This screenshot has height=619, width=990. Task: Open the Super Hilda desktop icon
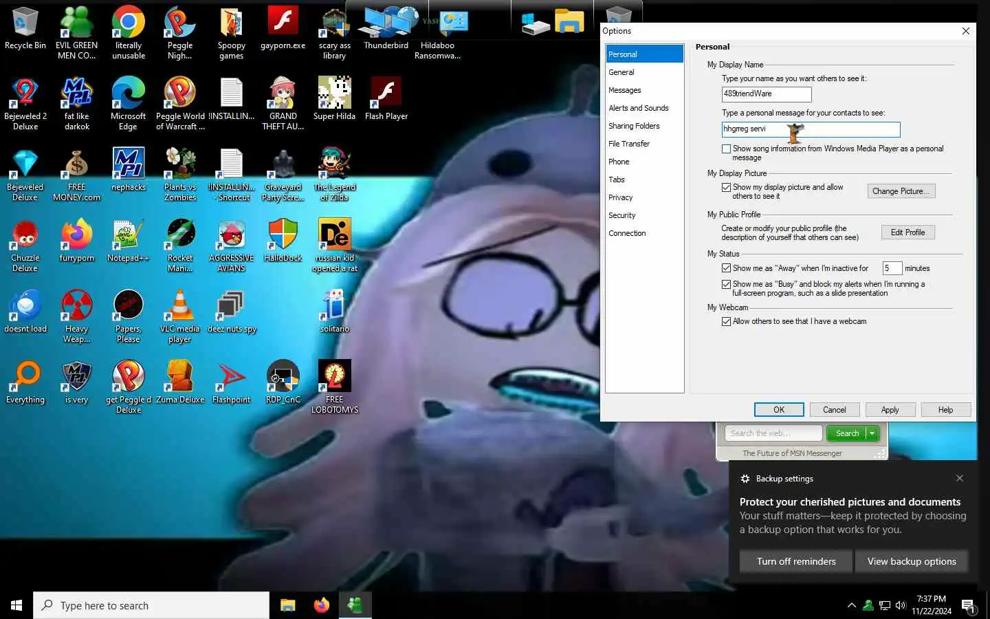tap(335, 99)
